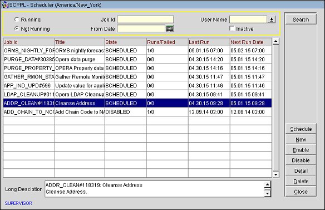This screenshot has width=325, height=210.
Task: Click the Runs/Failed column header
Action: 168,42
